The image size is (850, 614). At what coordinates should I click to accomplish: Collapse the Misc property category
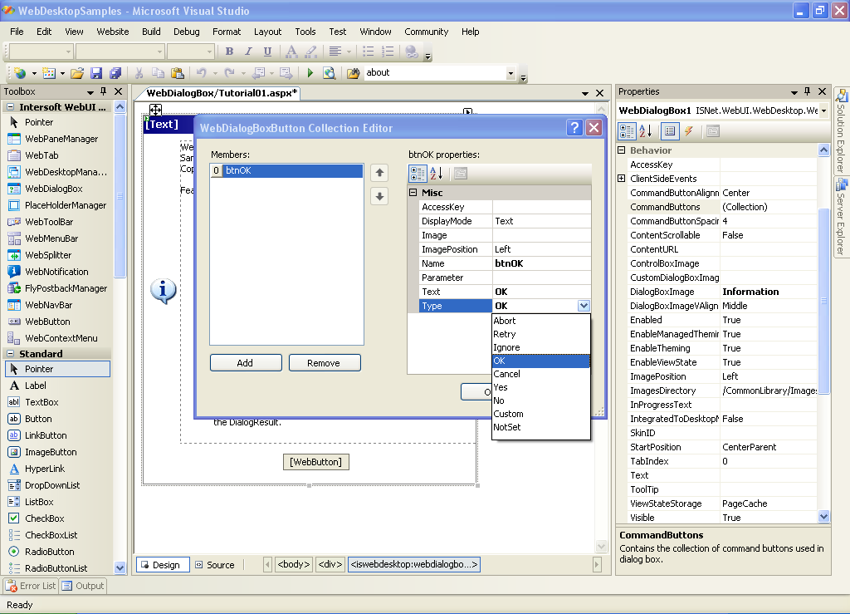point(413,193)
